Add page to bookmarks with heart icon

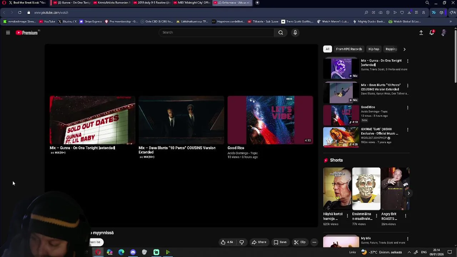402,12
